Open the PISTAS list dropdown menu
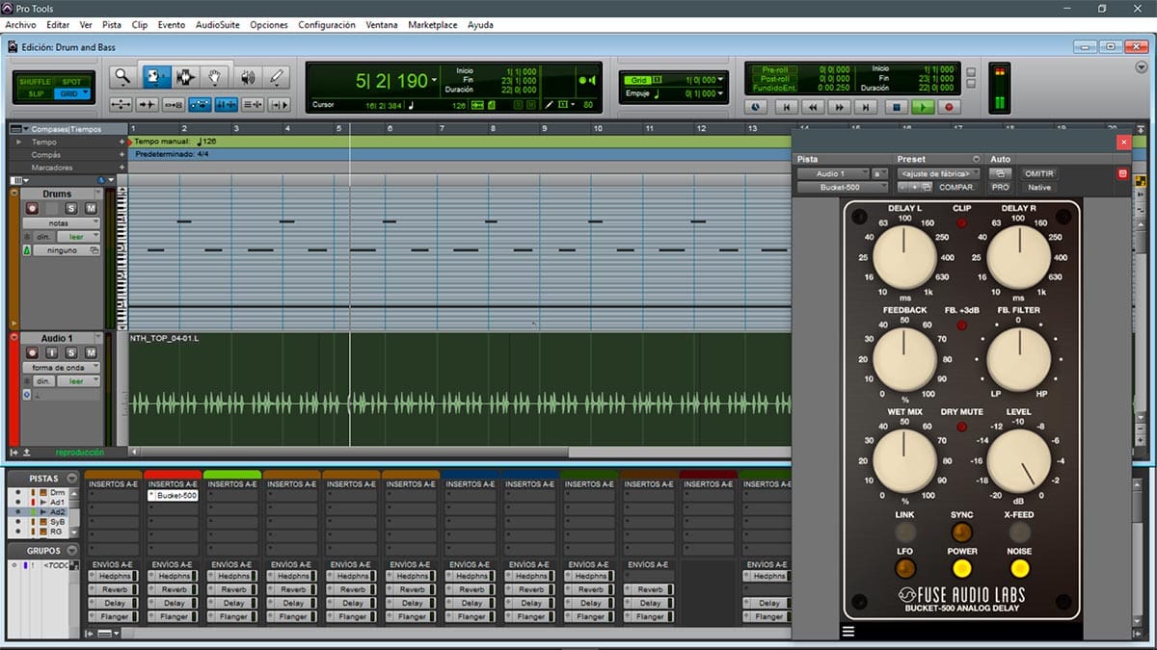This screenshot has width=1157, height=650. click(x=72, y=479)
